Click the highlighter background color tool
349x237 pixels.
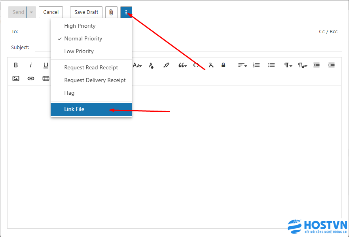166,65
